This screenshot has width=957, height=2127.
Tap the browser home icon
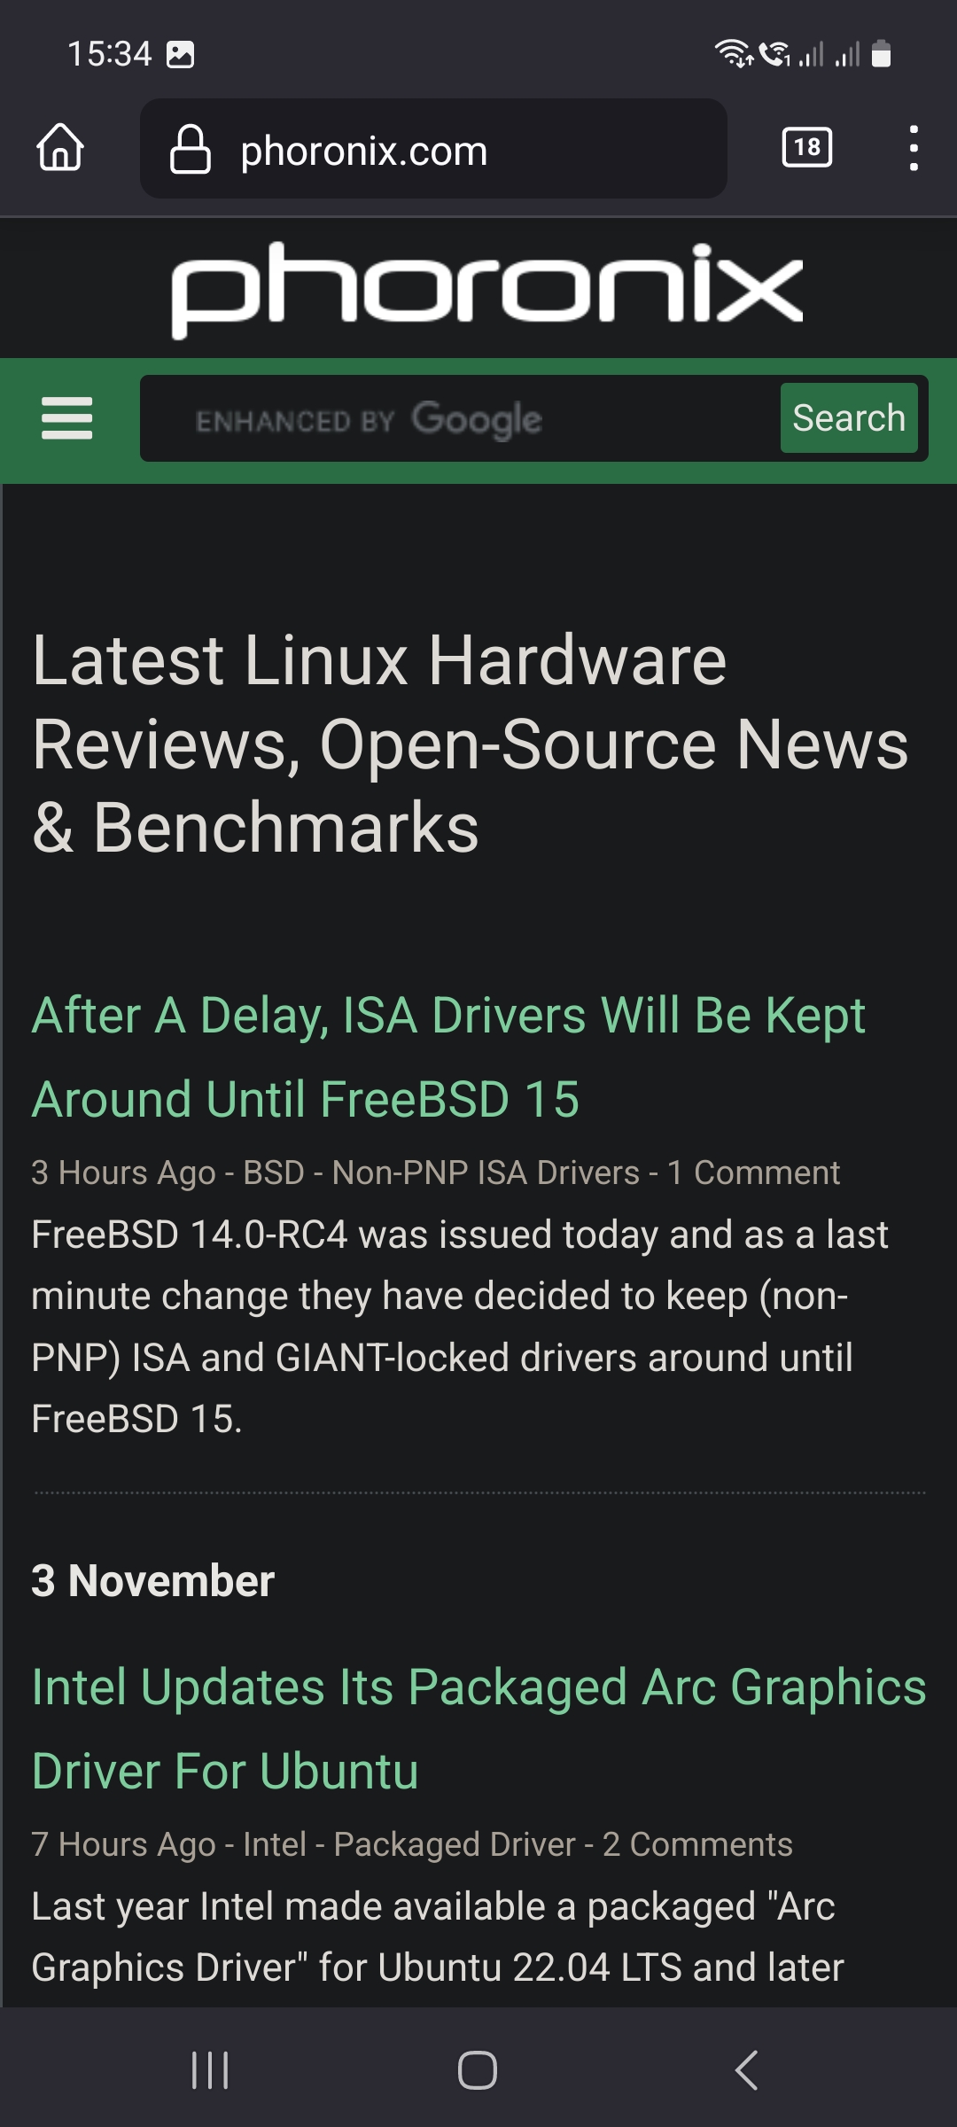pos(60,148)
